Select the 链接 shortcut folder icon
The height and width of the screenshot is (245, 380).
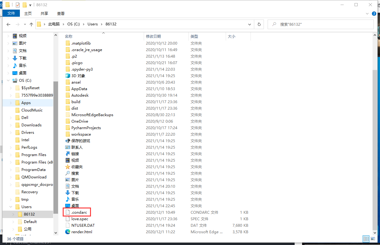point(68,154)
